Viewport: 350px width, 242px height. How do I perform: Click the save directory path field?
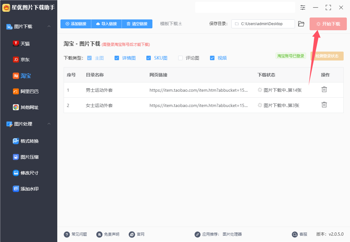click(x=263, y=24)
